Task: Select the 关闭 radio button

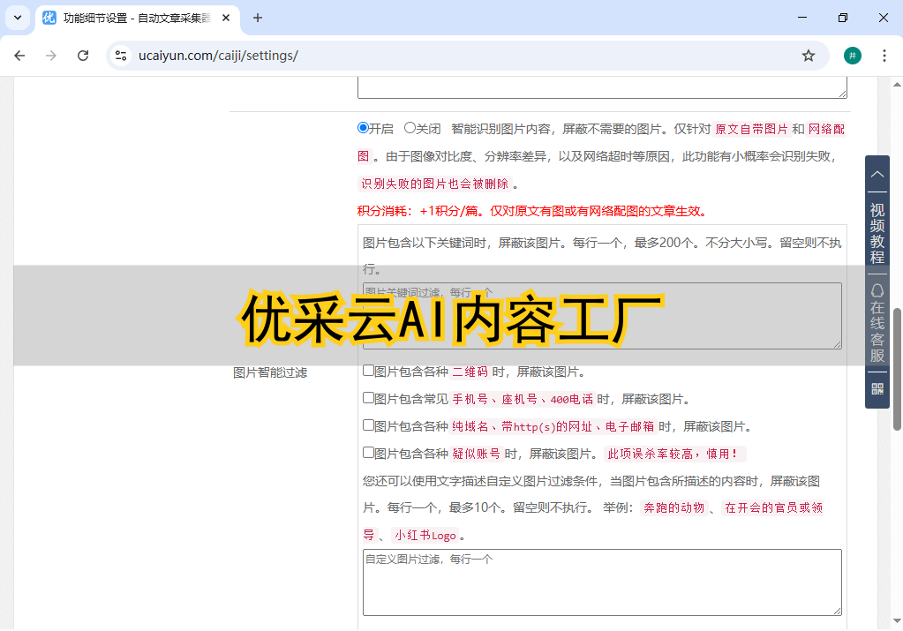Action: pyautogui.click(x=410, y=128)
